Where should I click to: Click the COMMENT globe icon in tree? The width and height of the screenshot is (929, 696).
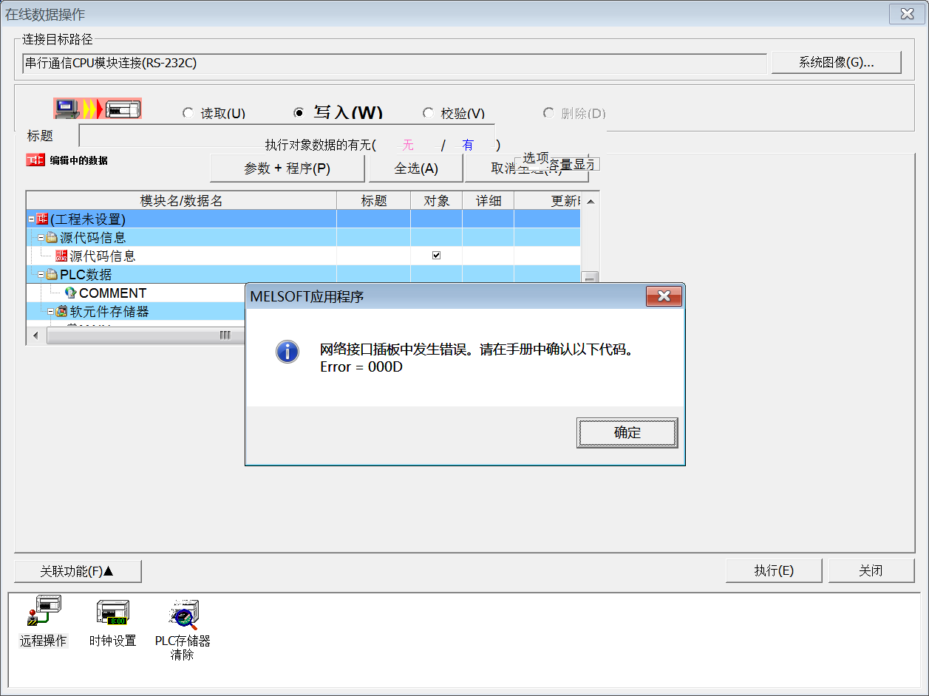click(x=71, y=293)
